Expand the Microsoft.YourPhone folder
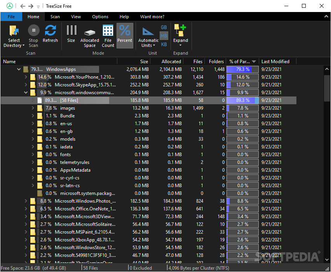331x272 pixels. coord(26,77)
